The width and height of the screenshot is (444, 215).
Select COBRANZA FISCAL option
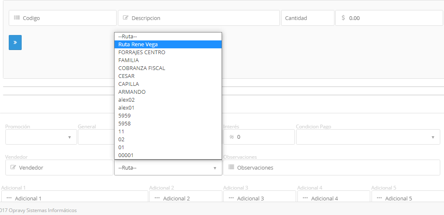point(168,68)
